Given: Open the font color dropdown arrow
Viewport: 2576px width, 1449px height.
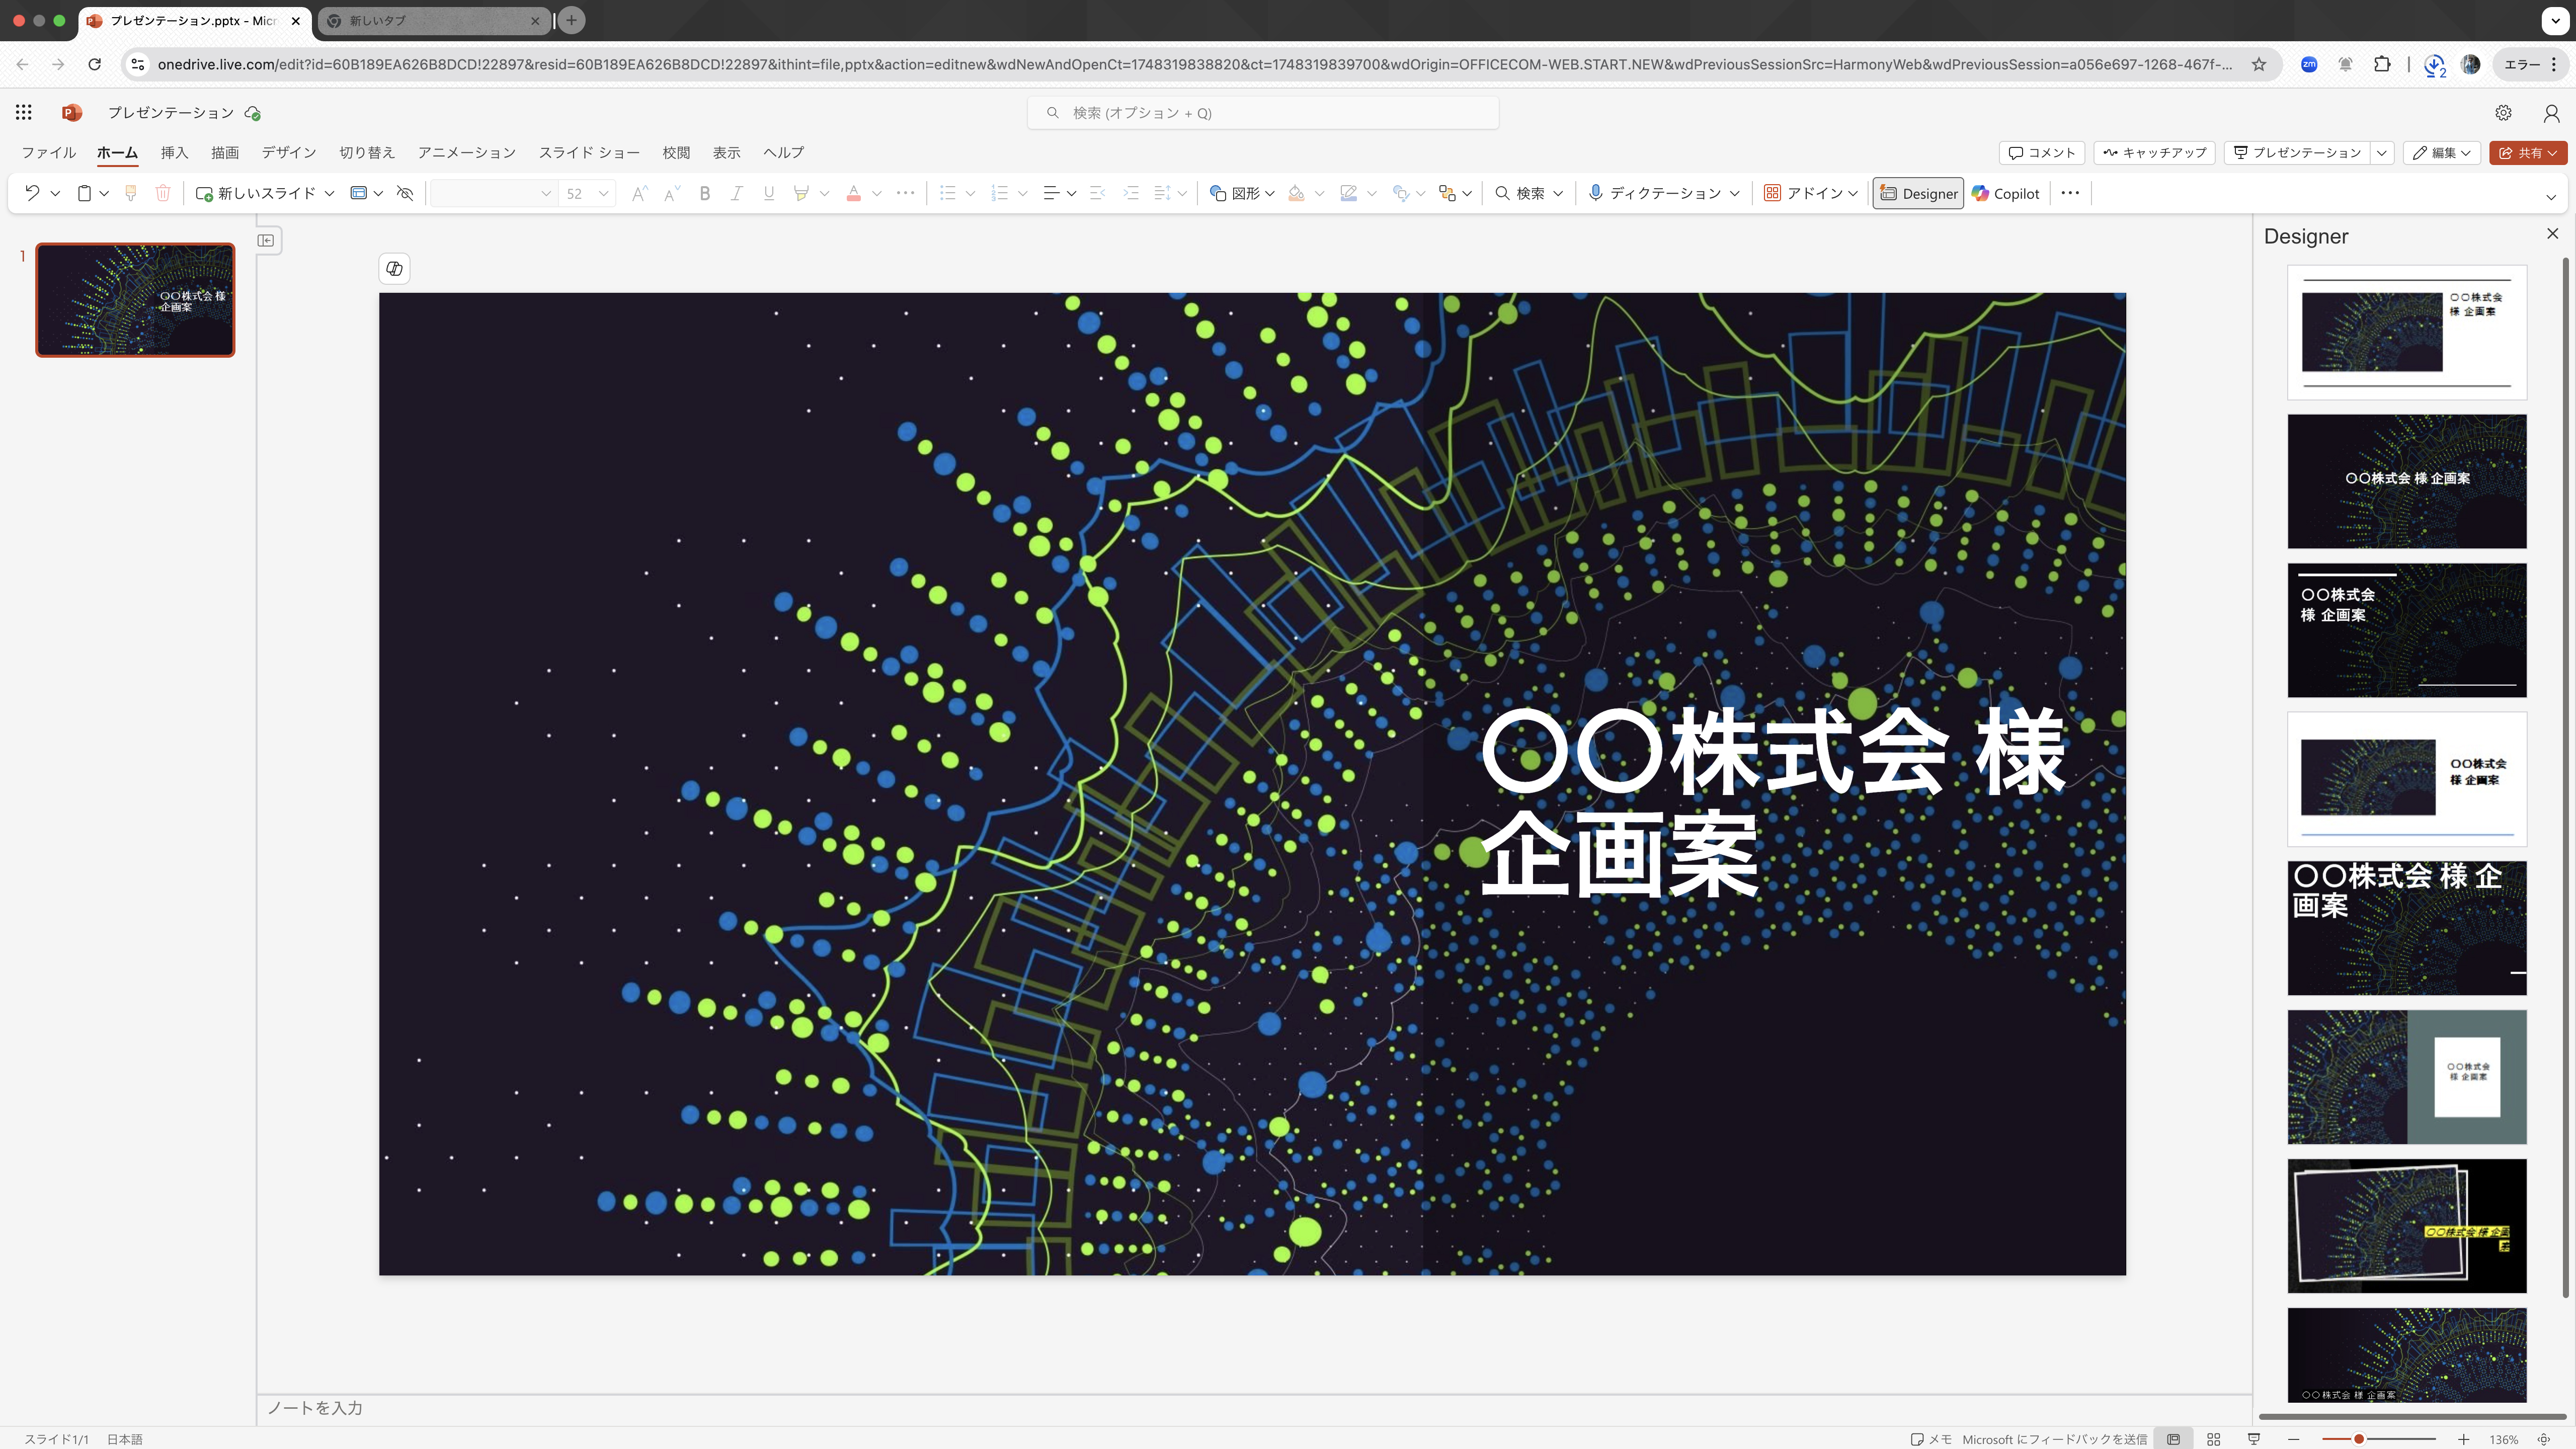Looking at the screenshot, I should tap(876, 193).
